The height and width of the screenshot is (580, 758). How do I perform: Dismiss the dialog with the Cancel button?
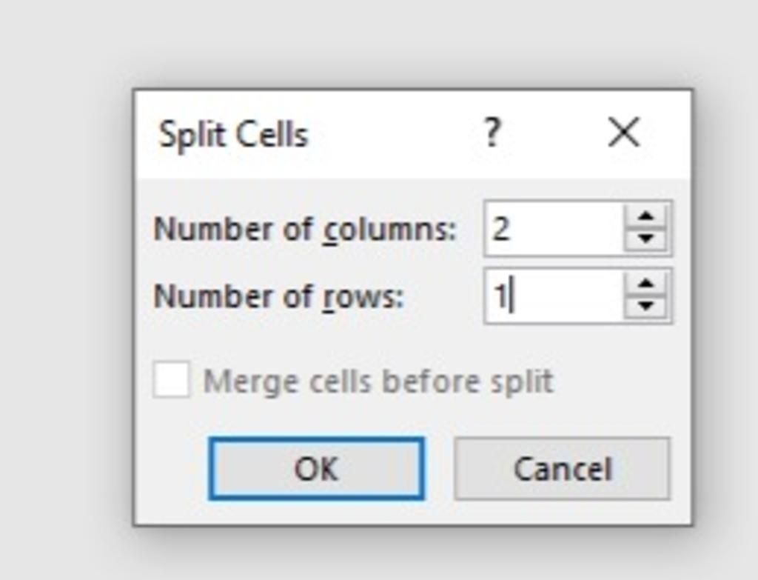tap(563, 468)
